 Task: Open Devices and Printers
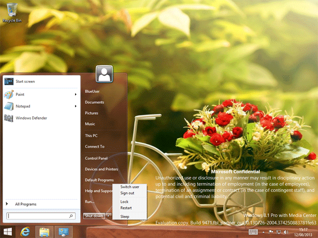101,169
